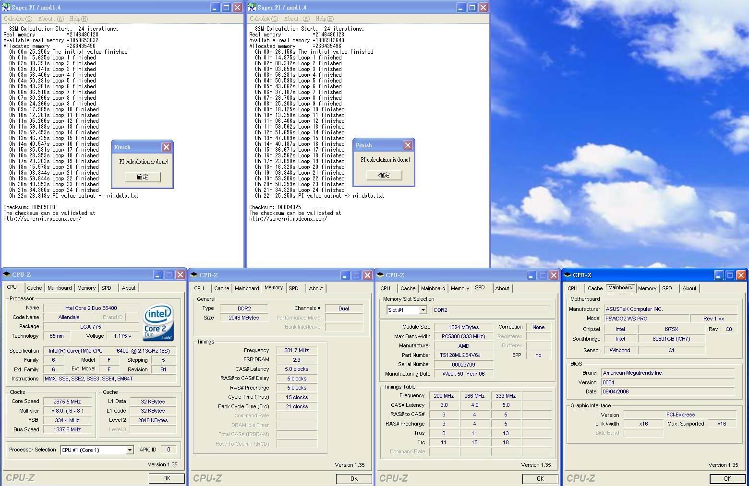Close the right Finish dialog with X

(x=408, y=145)
